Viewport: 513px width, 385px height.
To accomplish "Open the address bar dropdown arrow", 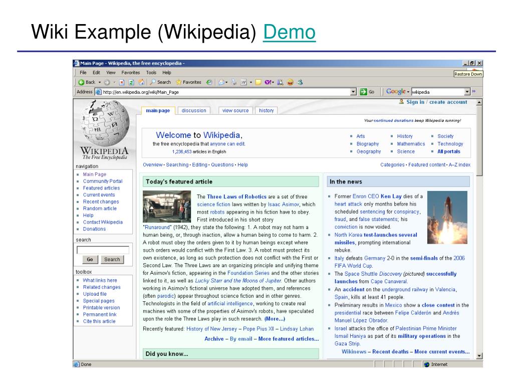I will (353, 92).
